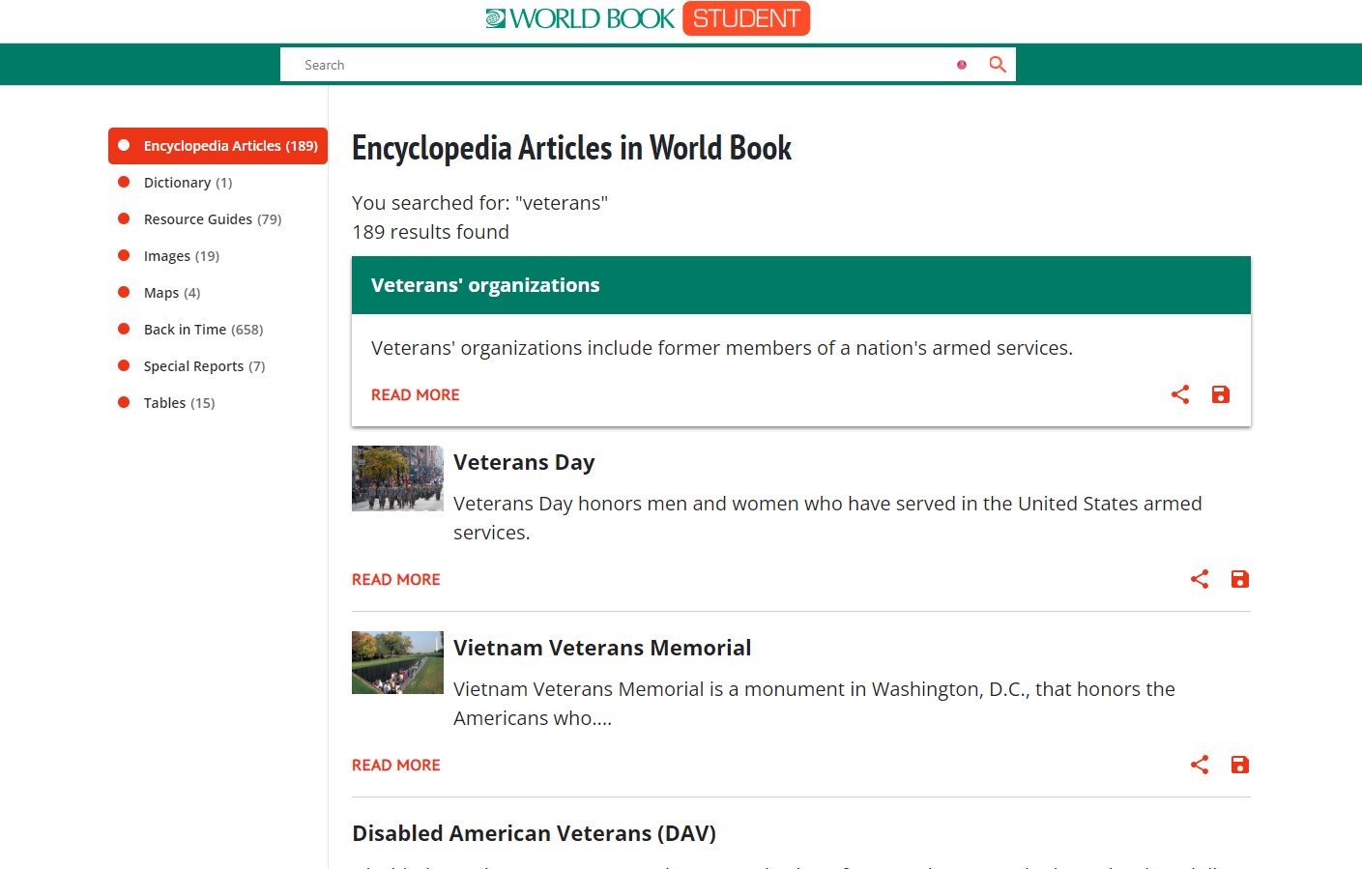
Task: Click the Veterans Day parade thumbnail
Action: (x=397, y=478)
